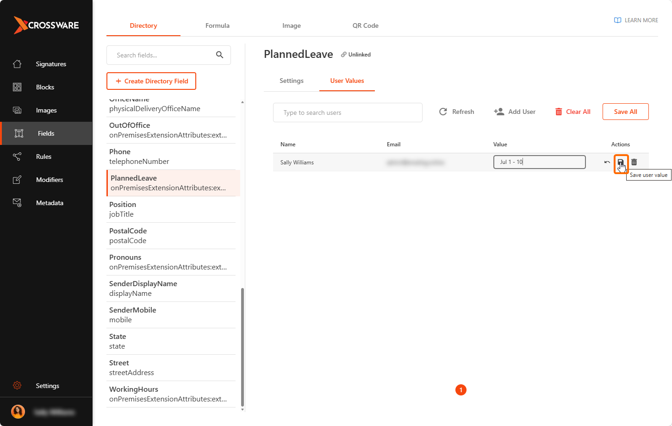Switch to the Formula tab
The height and width of the screenshot is (426, 672).
218,25
